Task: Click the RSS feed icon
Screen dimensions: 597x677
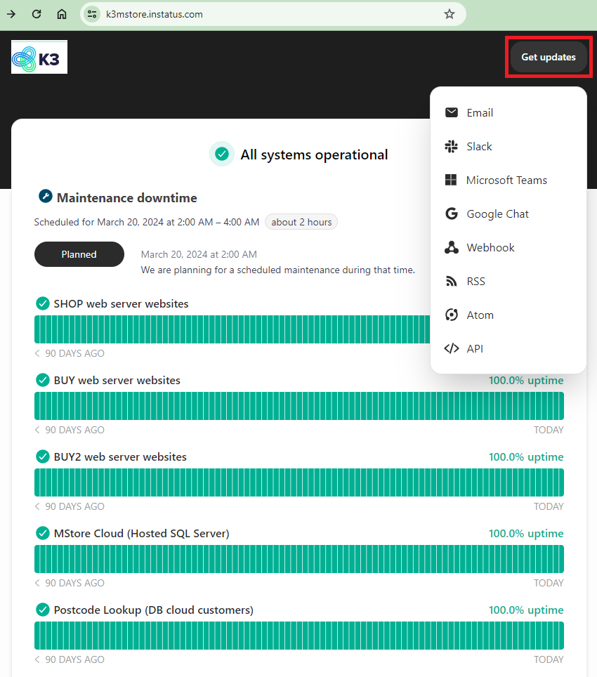Action: [452, 281]
